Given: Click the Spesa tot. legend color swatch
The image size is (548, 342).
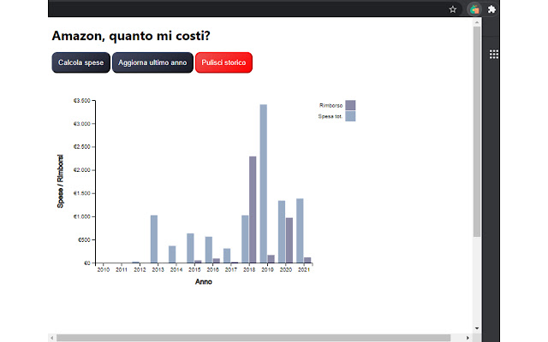Looking at the screenshot, I should tap(350, 115).
